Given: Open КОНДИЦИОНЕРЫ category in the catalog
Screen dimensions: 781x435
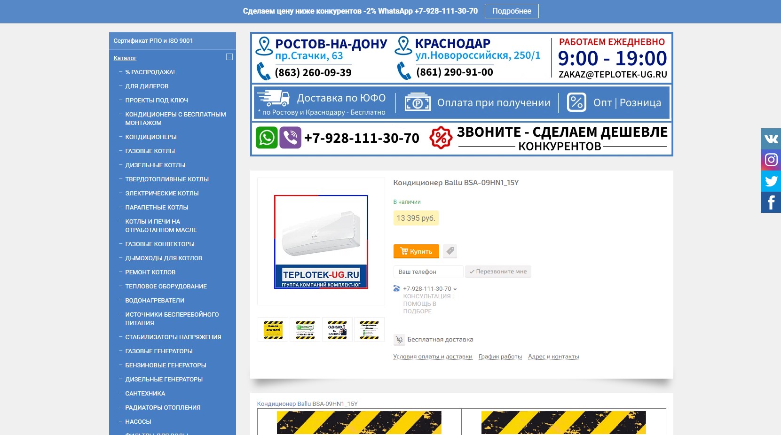Looking at the screenshot, I should click(x=151, y=137).
